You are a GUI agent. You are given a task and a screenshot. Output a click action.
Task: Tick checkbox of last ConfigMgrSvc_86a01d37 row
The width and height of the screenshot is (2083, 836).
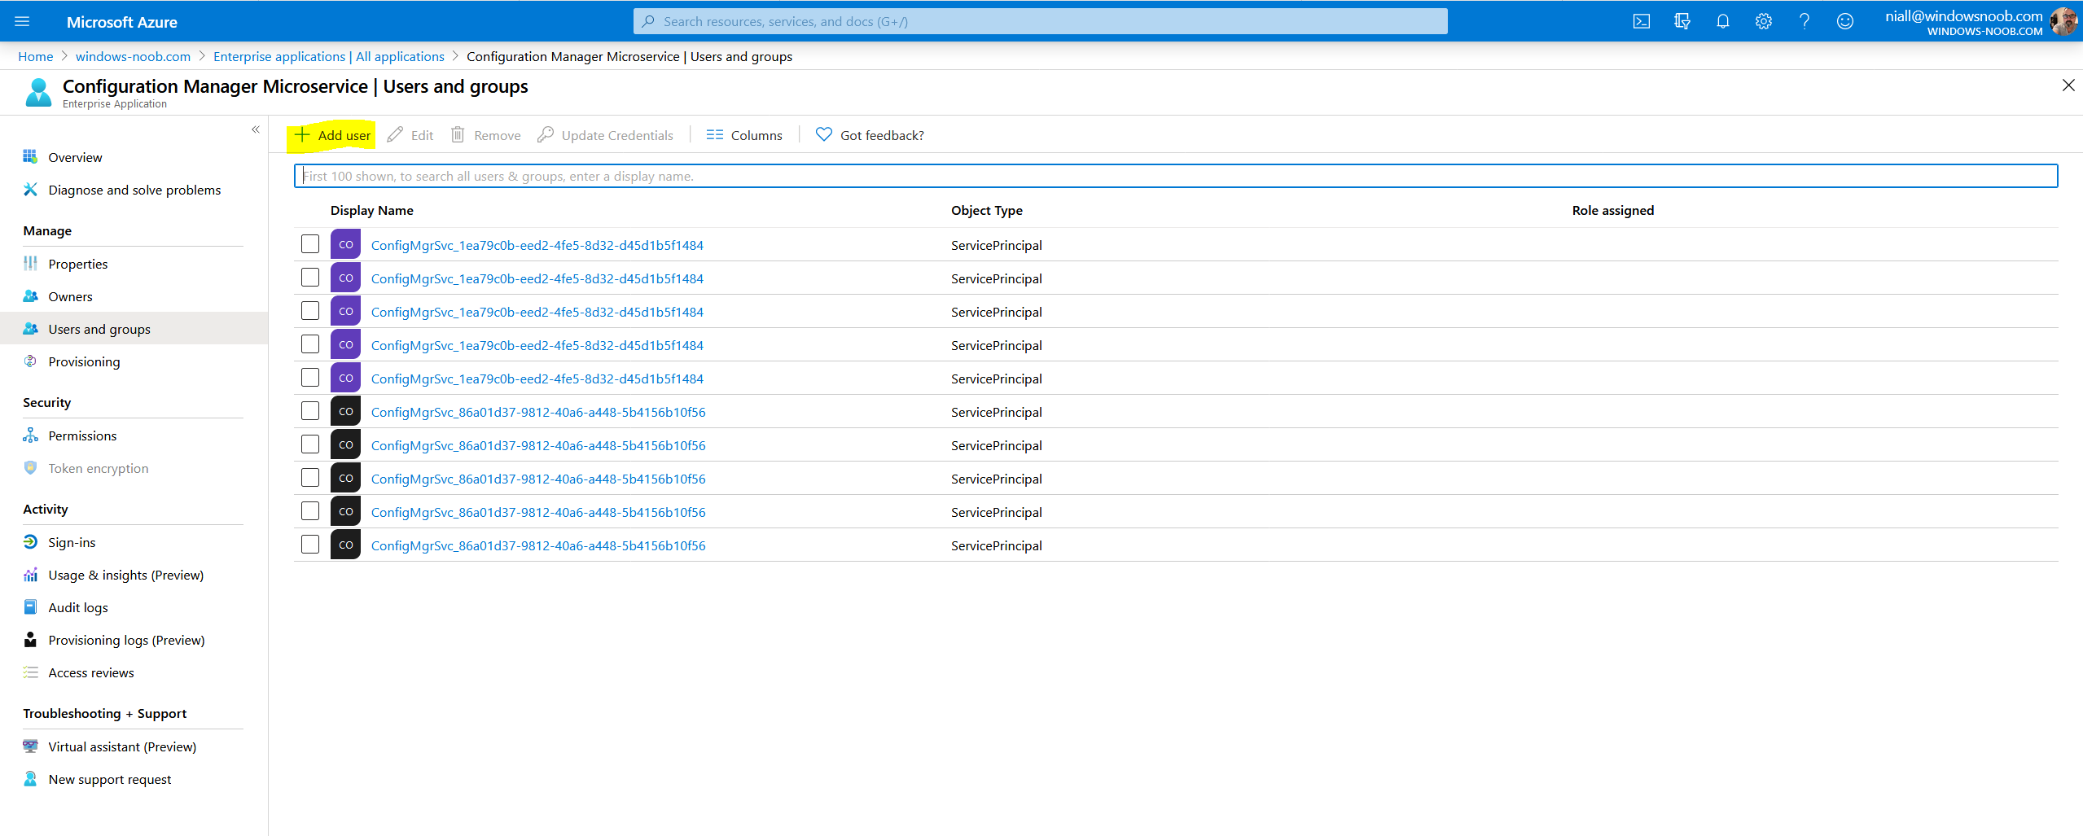310,545
